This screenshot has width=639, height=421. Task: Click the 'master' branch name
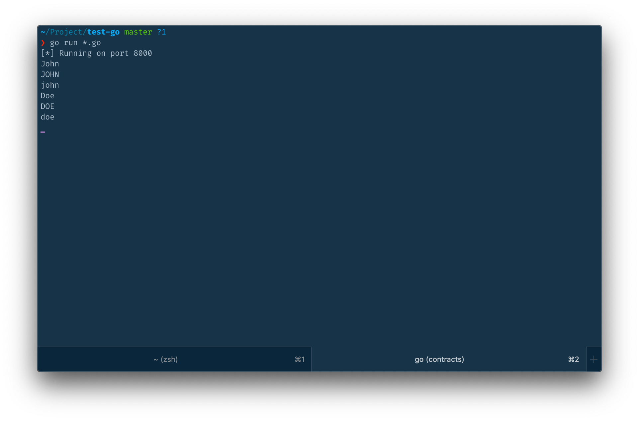138,32
